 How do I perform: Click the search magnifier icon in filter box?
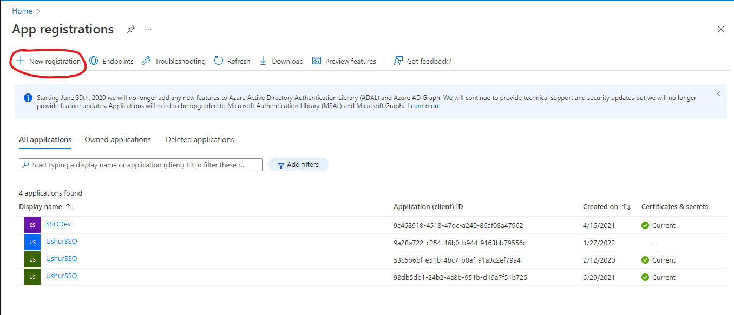click(x=26, y=165)
